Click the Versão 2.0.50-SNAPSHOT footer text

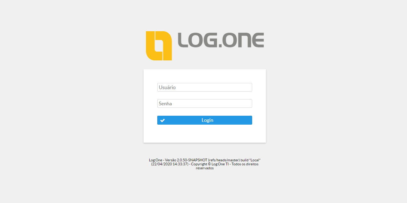tap(186, 160)
